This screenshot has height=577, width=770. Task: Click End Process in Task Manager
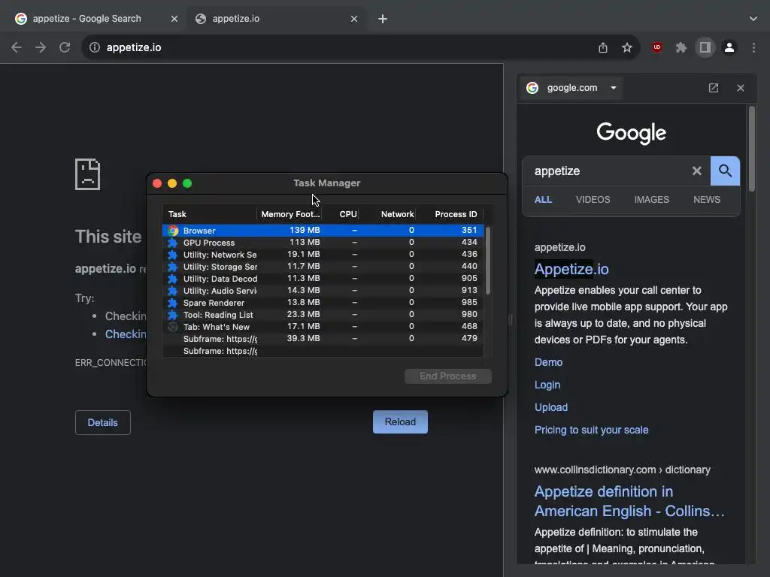(448, 376)
